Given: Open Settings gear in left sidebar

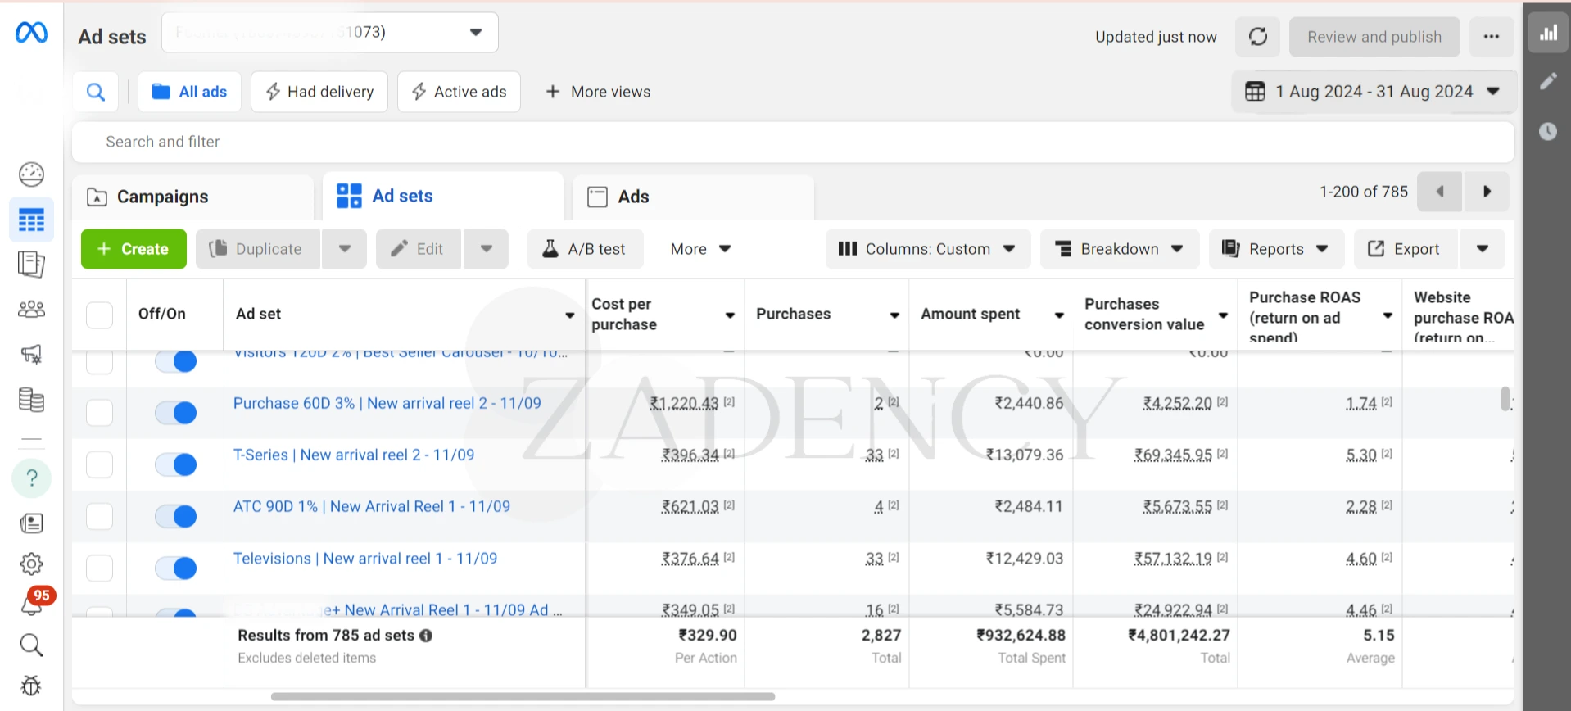Looking at the screenshot, I should pyautogui.click(x=31, y=564).
